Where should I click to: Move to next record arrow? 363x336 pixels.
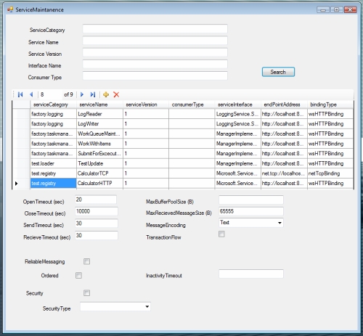[82, 94]
